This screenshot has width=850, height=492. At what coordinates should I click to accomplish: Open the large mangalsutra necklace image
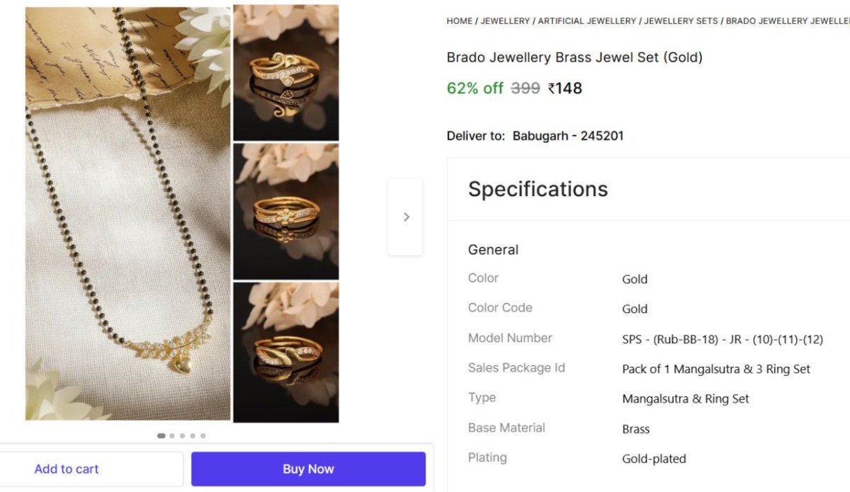pos(127,212)
